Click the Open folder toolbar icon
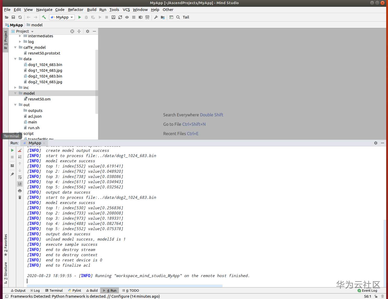 (x=7, y=17)
